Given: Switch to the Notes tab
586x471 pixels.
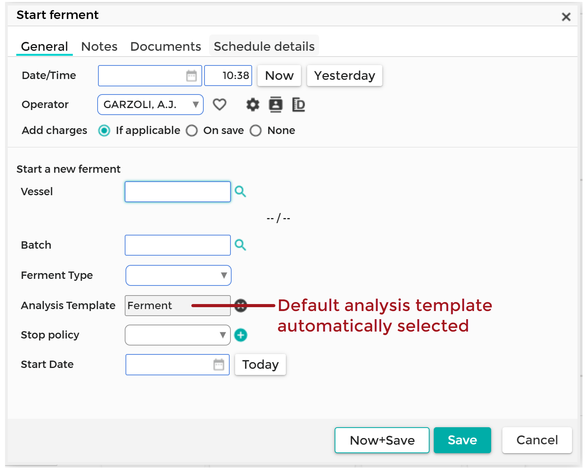Looking at the screenshot, I should (99, 46).
